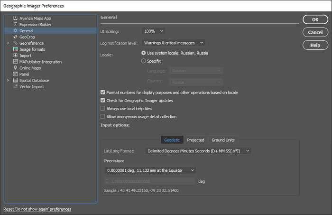Click the Vector Import icon

16,86
